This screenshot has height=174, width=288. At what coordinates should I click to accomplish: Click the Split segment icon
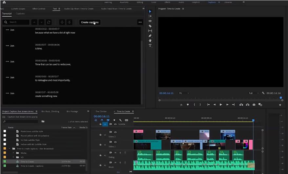tap(62, 22)
